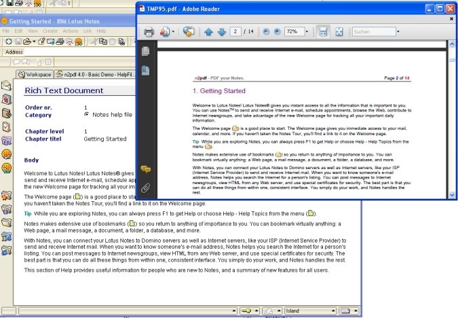
Task: Click the page number field showing 2
Action: [235, 31]
